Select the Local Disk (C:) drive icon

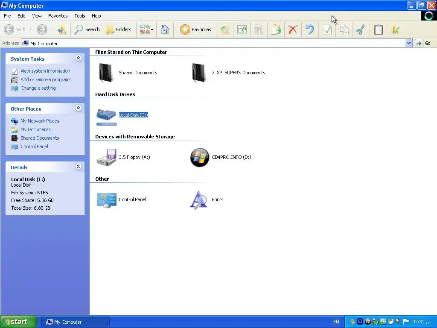coord(106,114)
